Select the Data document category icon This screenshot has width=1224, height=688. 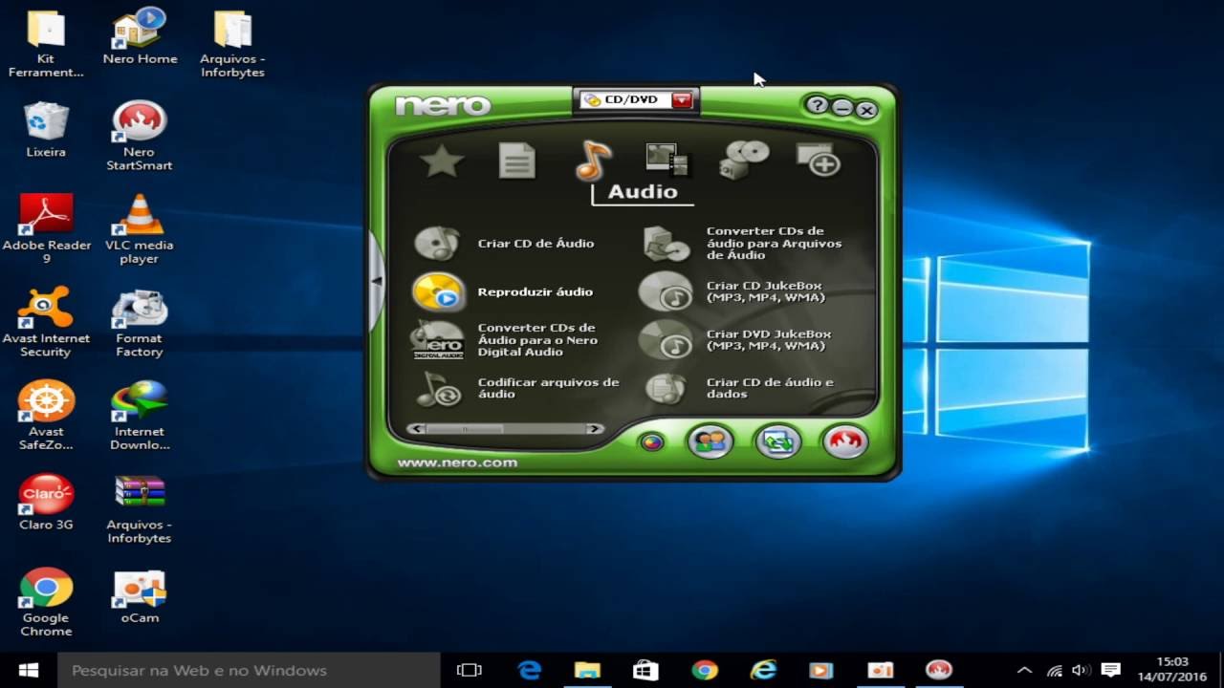pos(517,161)
